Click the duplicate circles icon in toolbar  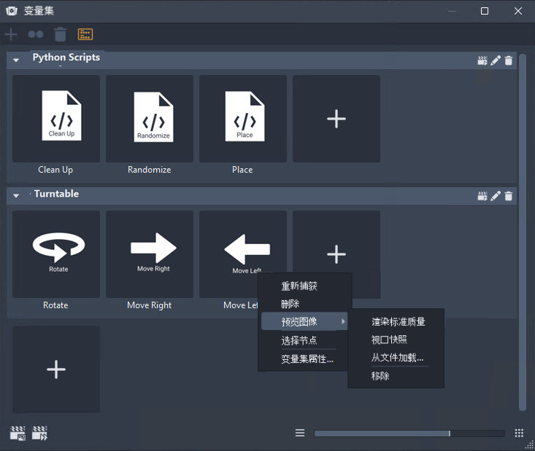36,34
